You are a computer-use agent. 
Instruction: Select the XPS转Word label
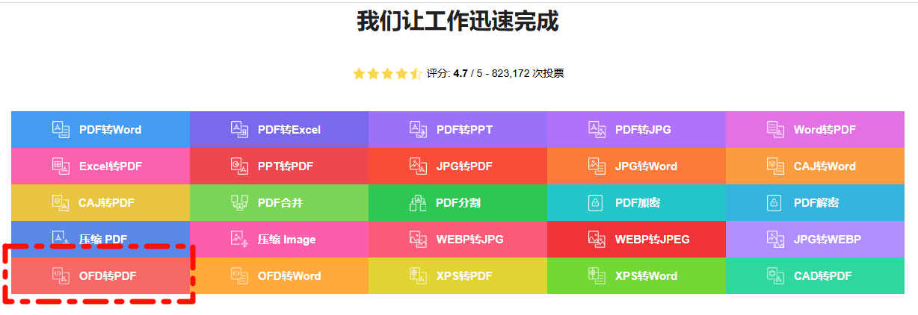click(x=646, y=275)
